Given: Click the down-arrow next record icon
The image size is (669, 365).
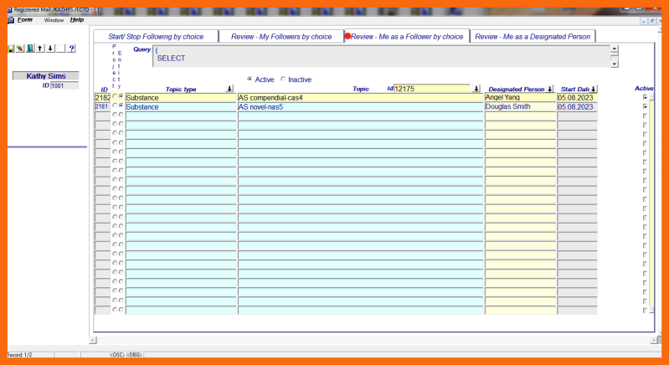Looking at the screenshot, I should tap(50, 49).
